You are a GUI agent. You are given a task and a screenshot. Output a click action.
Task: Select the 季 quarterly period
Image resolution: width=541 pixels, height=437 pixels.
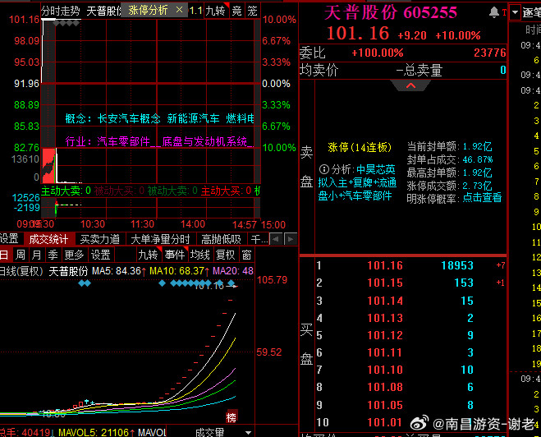[x=53, y=255]
